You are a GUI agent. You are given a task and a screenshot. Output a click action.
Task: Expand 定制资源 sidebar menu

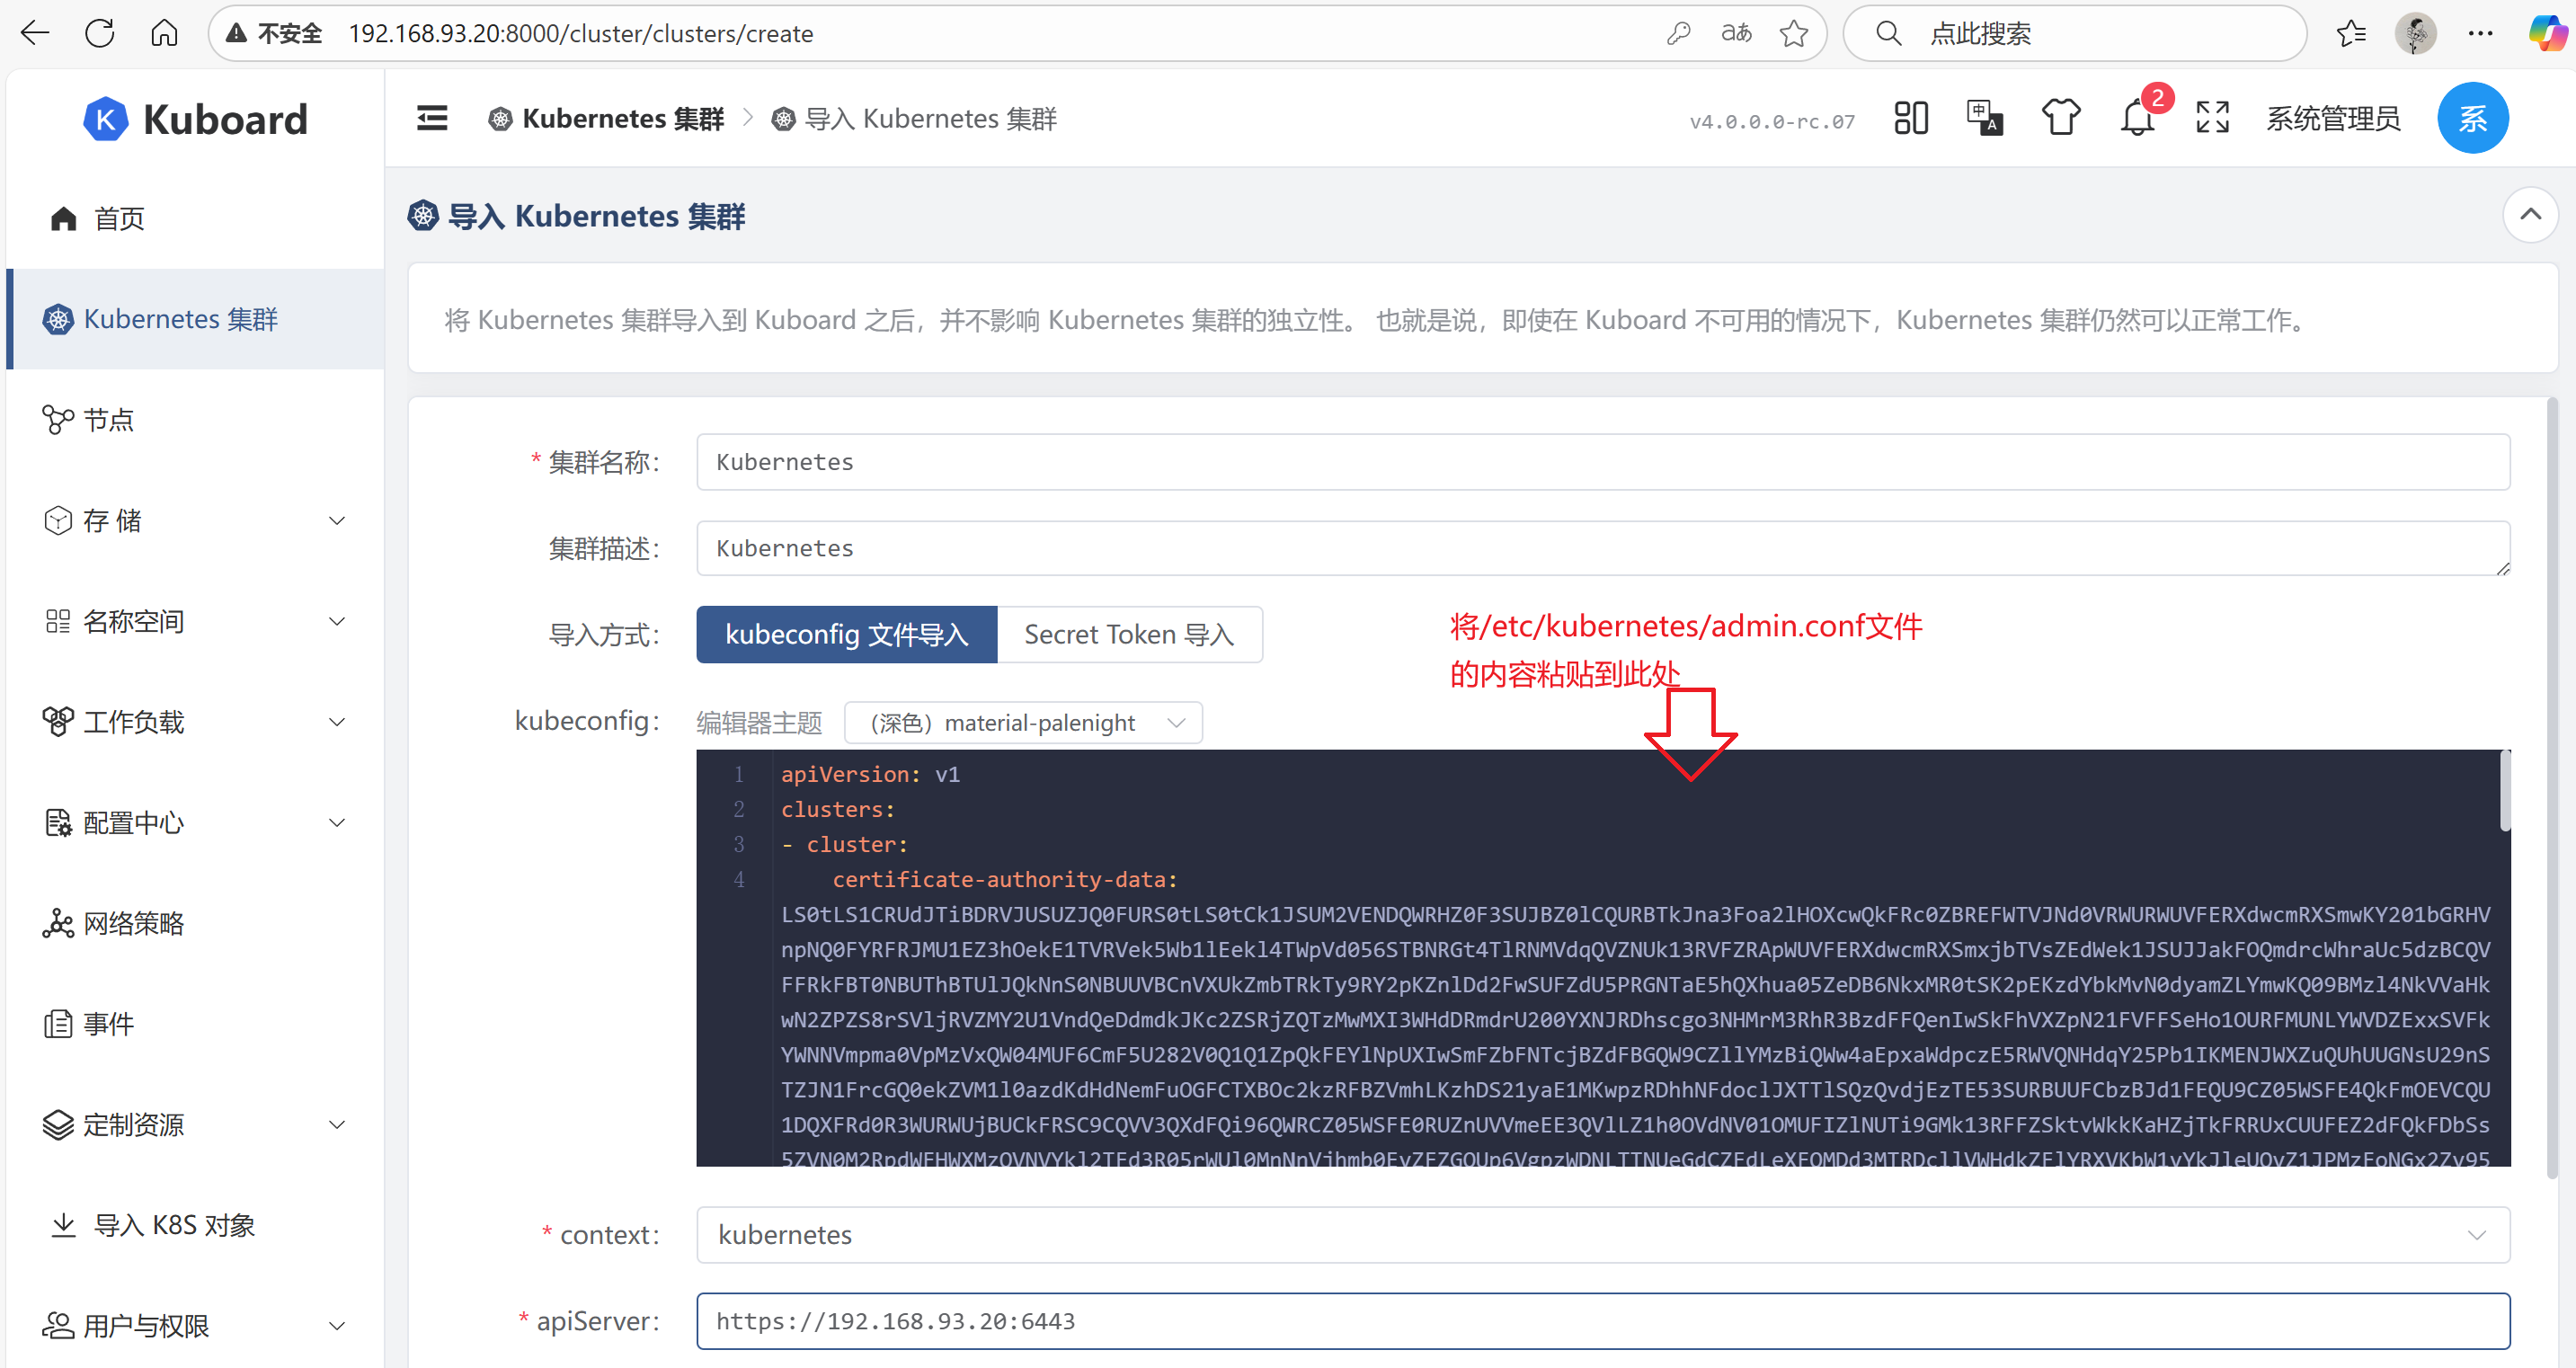coord(196,1124)
